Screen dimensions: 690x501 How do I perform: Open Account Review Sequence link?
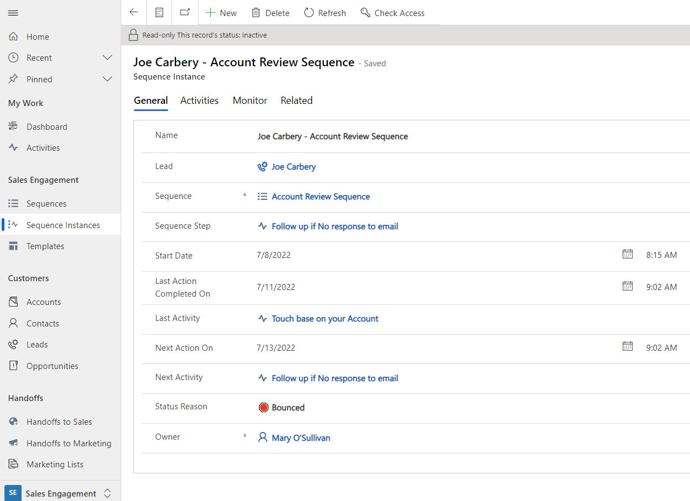(320, 196)
